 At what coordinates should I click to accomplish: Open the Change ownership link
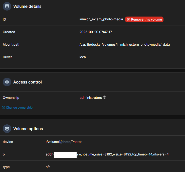point(19,108)
